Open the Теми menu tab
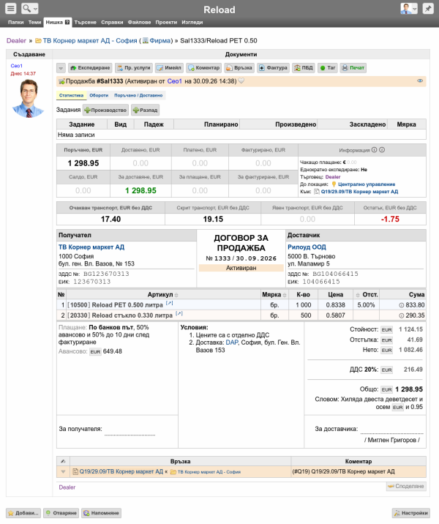This screenshot has width=439, height=524. 34,22
